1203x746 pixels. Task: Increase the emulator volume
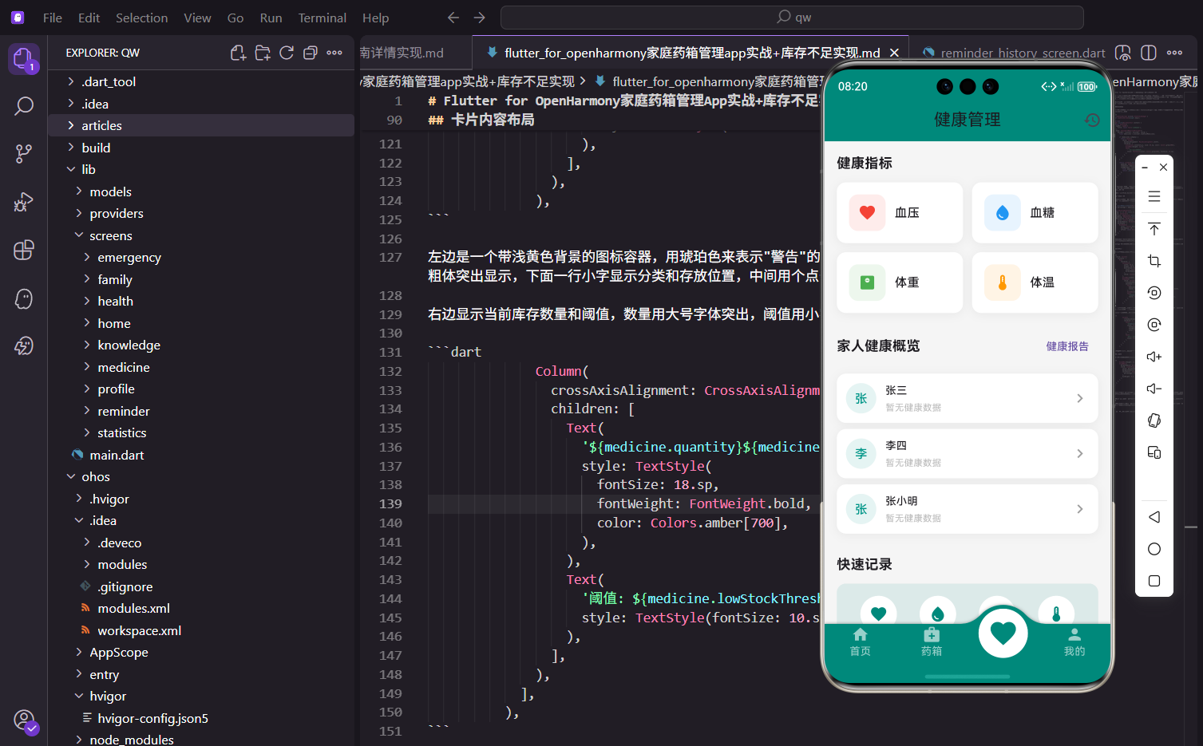coord(1154,357)
